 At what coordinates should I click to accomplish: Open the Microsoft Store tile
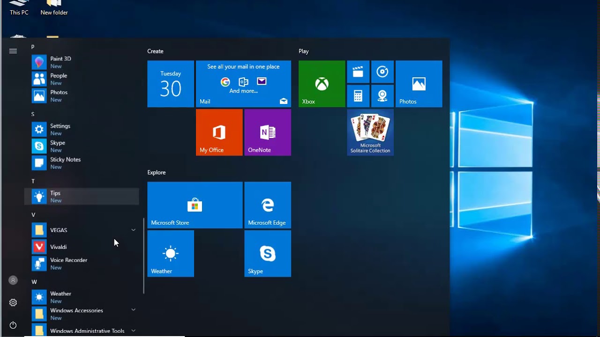195,205
